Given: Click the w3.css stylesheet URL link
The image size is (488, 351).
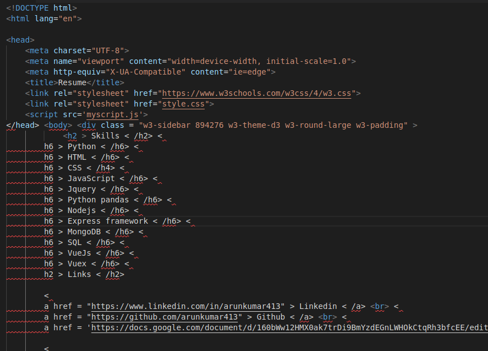Looking at the screenshot, I should point(256,93).
